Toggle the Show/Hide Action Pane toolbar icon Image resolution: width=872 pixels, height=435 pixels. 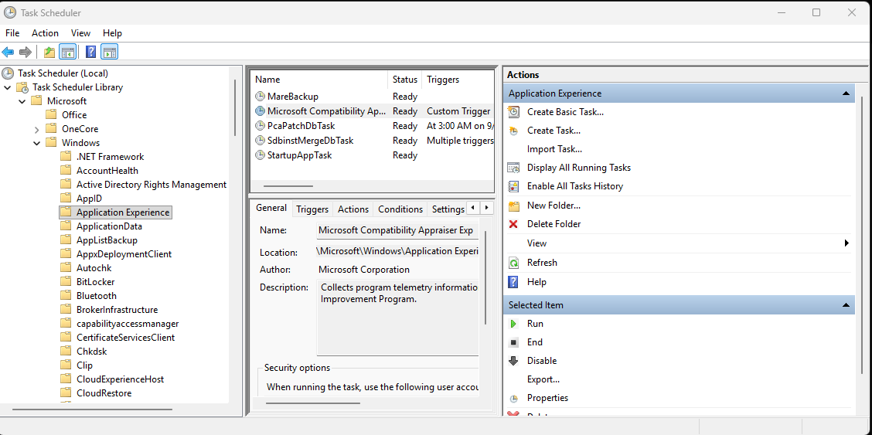pos(110,53)
